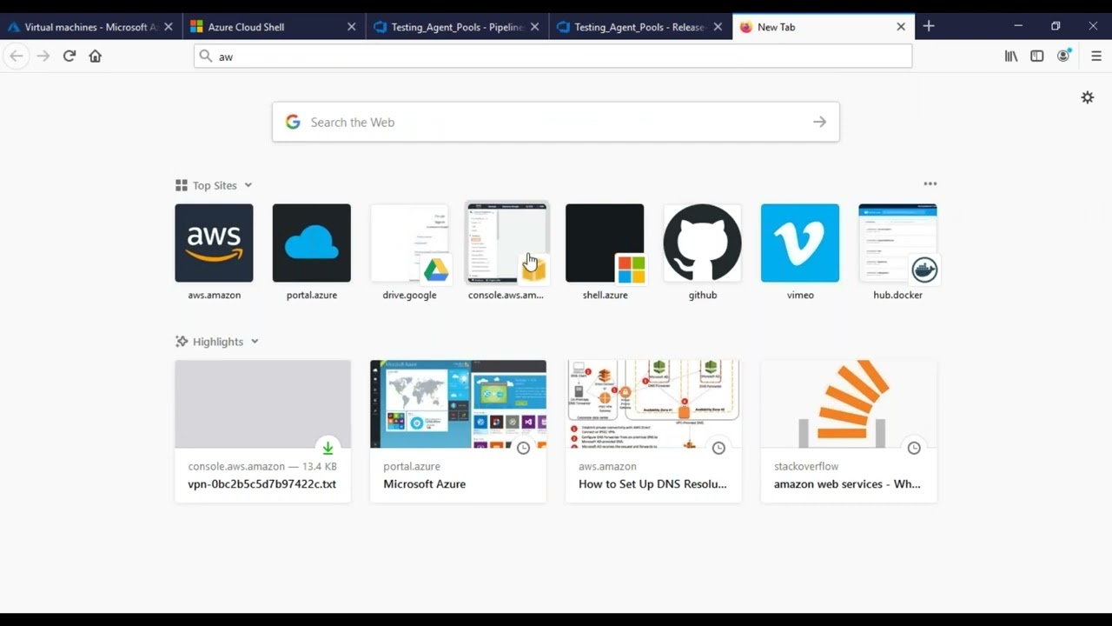Close the Testing_Agent_Pools Releases tab
The height and width of the screenshot is (626, 1112).
718,27
